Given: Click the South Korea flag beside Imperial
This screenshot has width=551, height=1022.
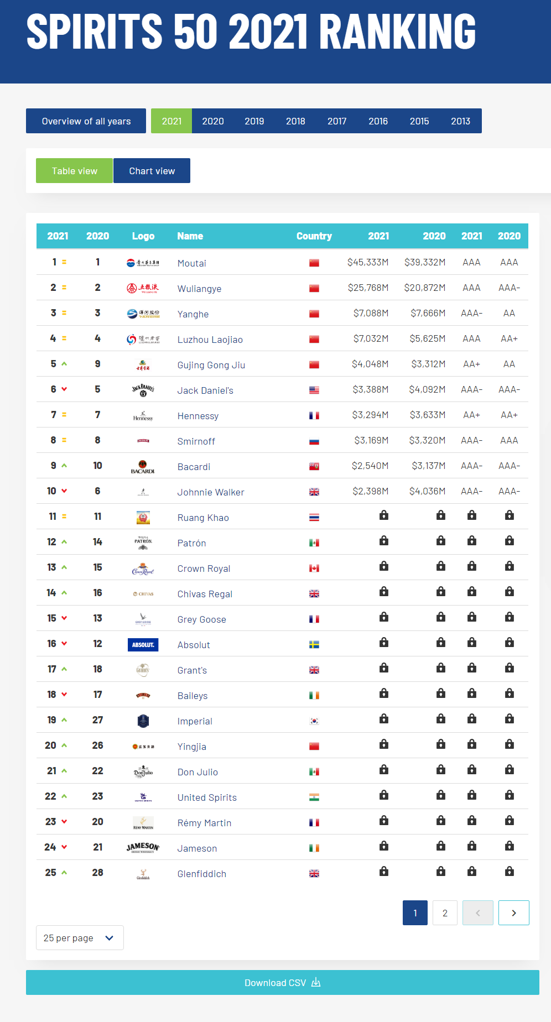Looking at the screenshot, I should point(314,721).
